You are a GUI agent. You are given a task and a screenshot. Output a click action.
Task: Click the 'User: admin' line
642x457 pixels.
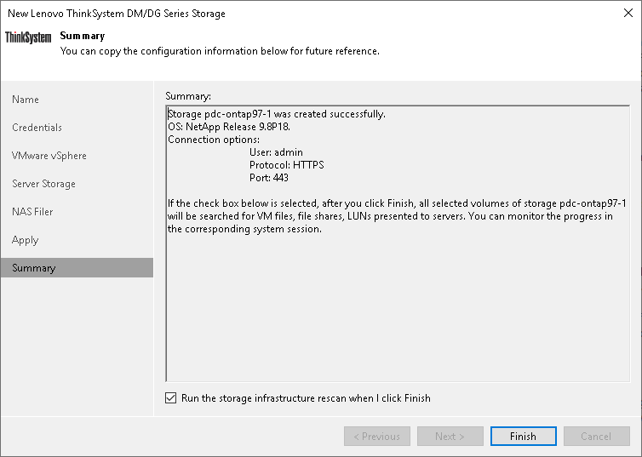tap(277, 152)
